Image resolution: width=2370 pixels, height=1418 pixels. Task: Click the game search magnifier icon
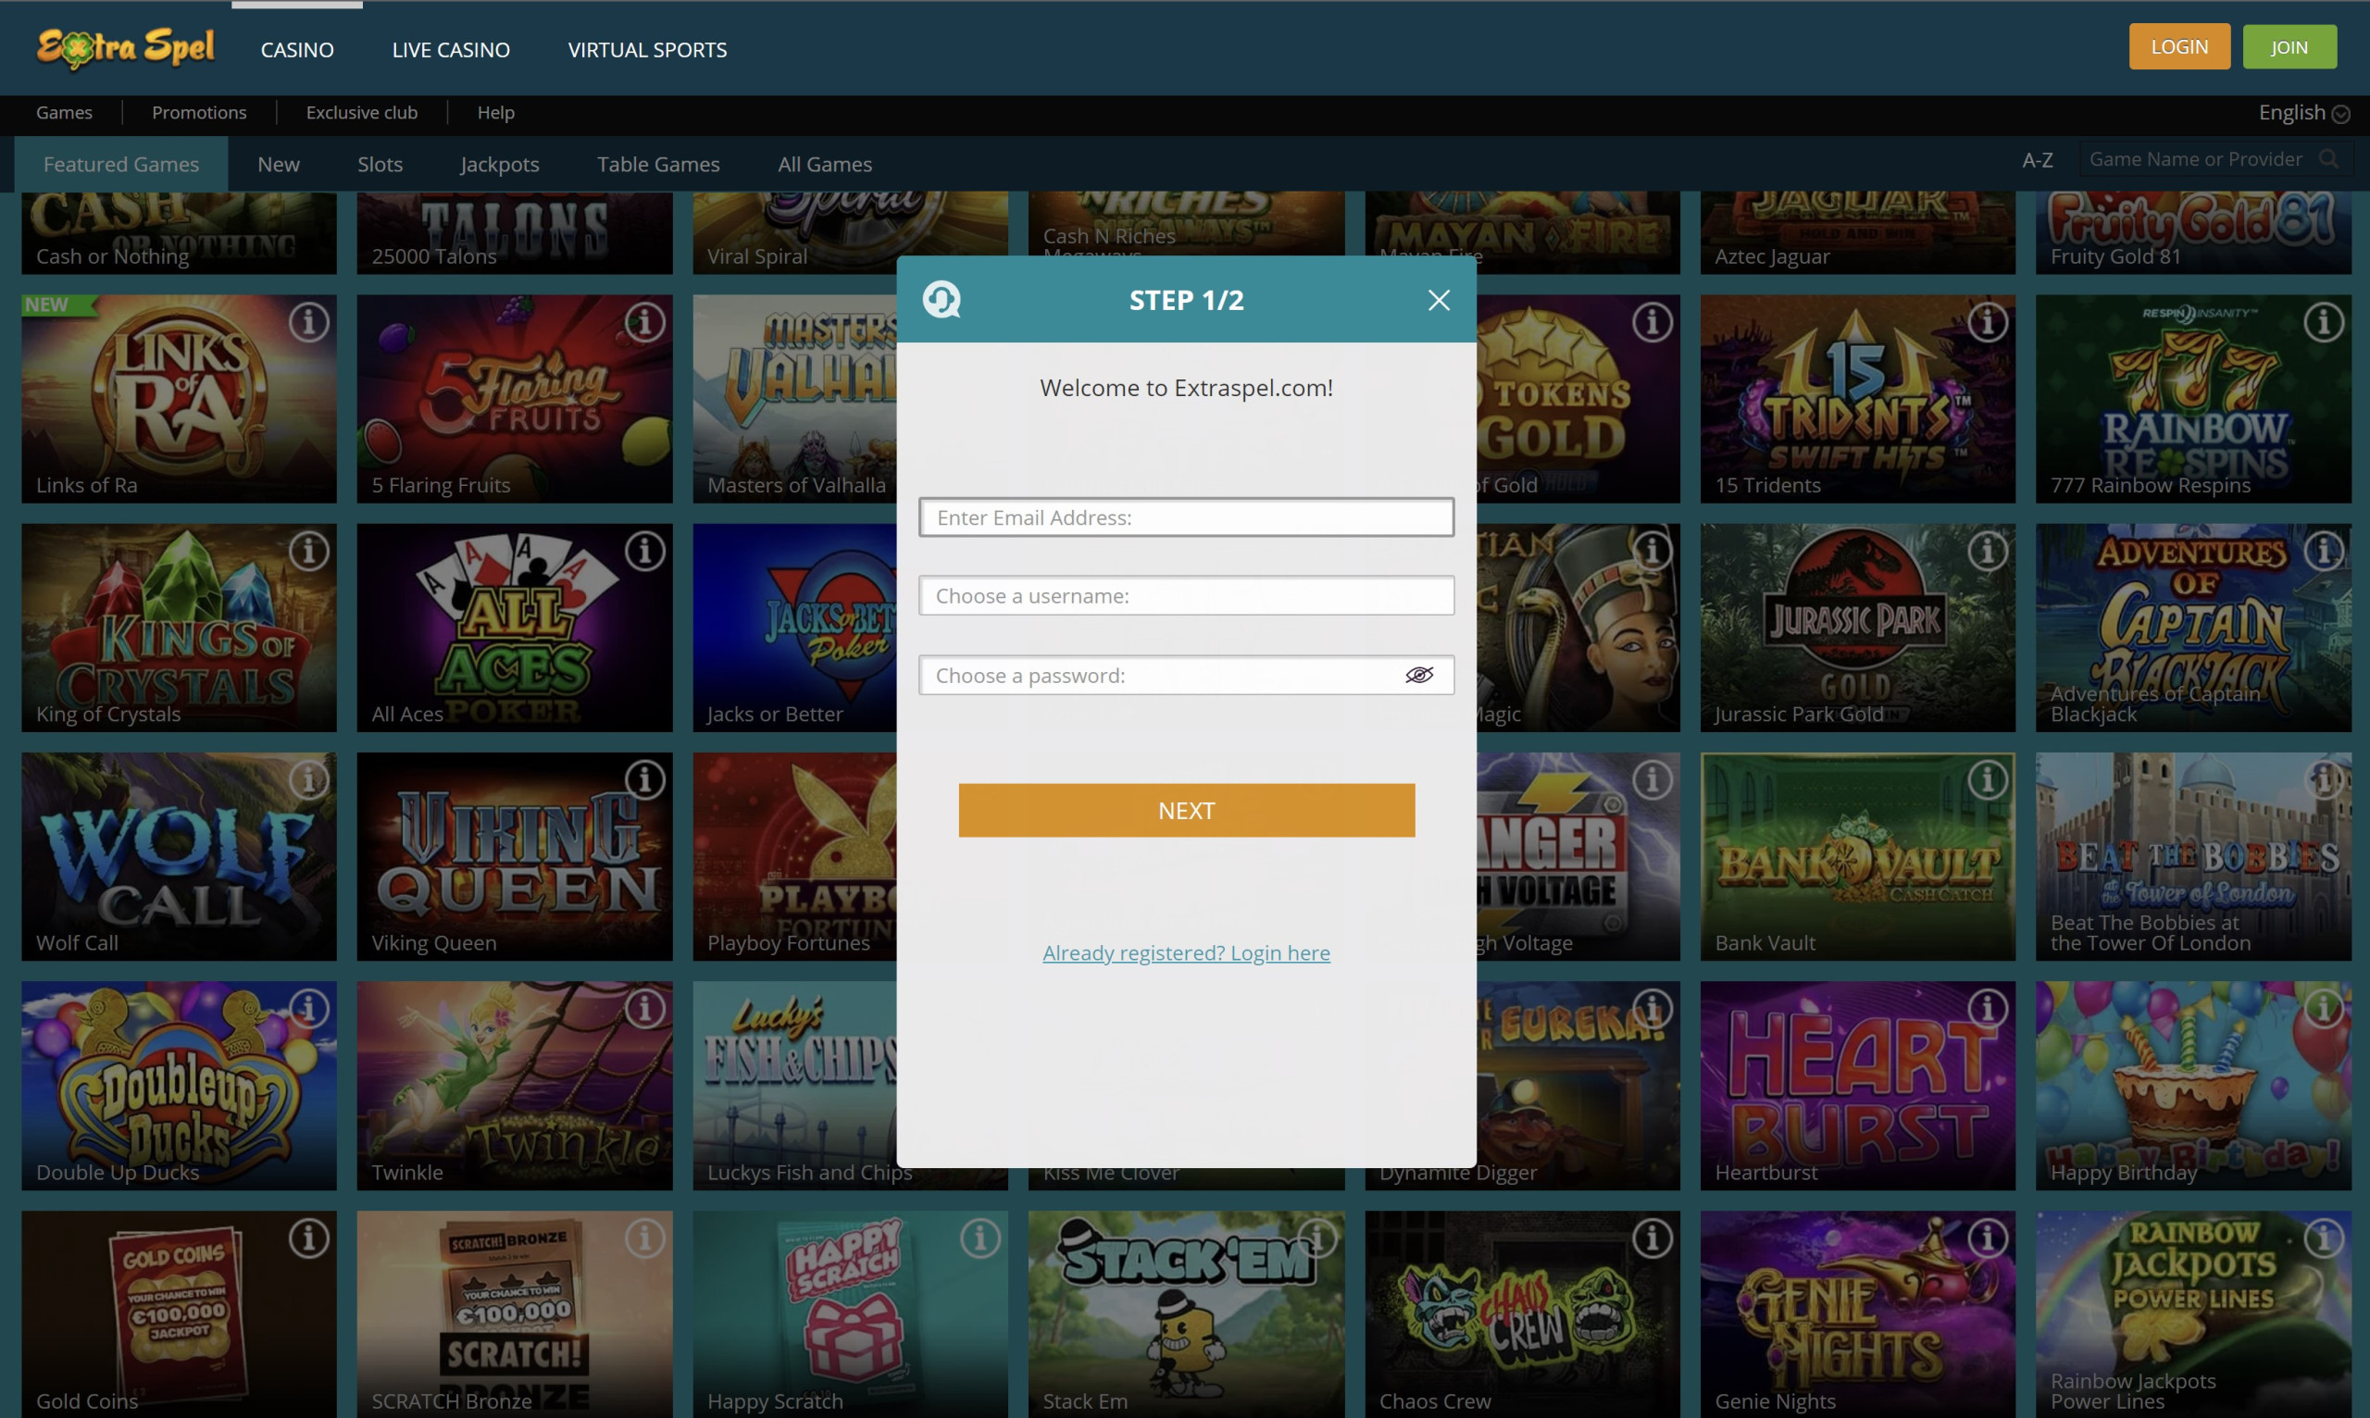pos(2329,159)
